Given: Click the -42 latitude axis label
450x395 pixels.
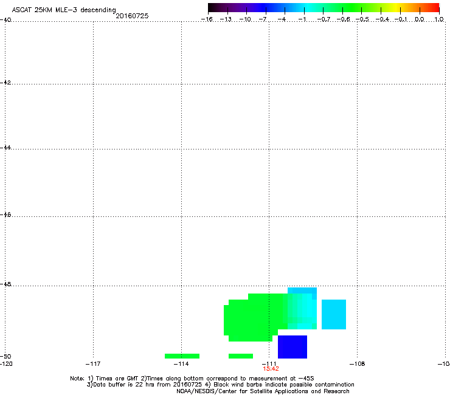Looking at the screenshot, I should pyautogui.click(x=5, y=82).
